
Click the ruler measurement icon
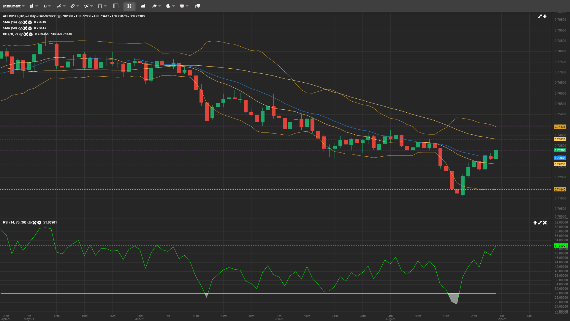coord(72,6)
